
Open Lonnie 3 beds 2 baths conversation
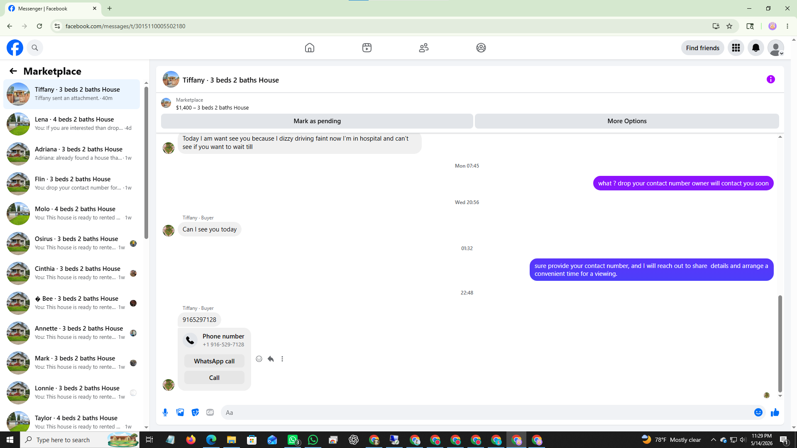72,392
